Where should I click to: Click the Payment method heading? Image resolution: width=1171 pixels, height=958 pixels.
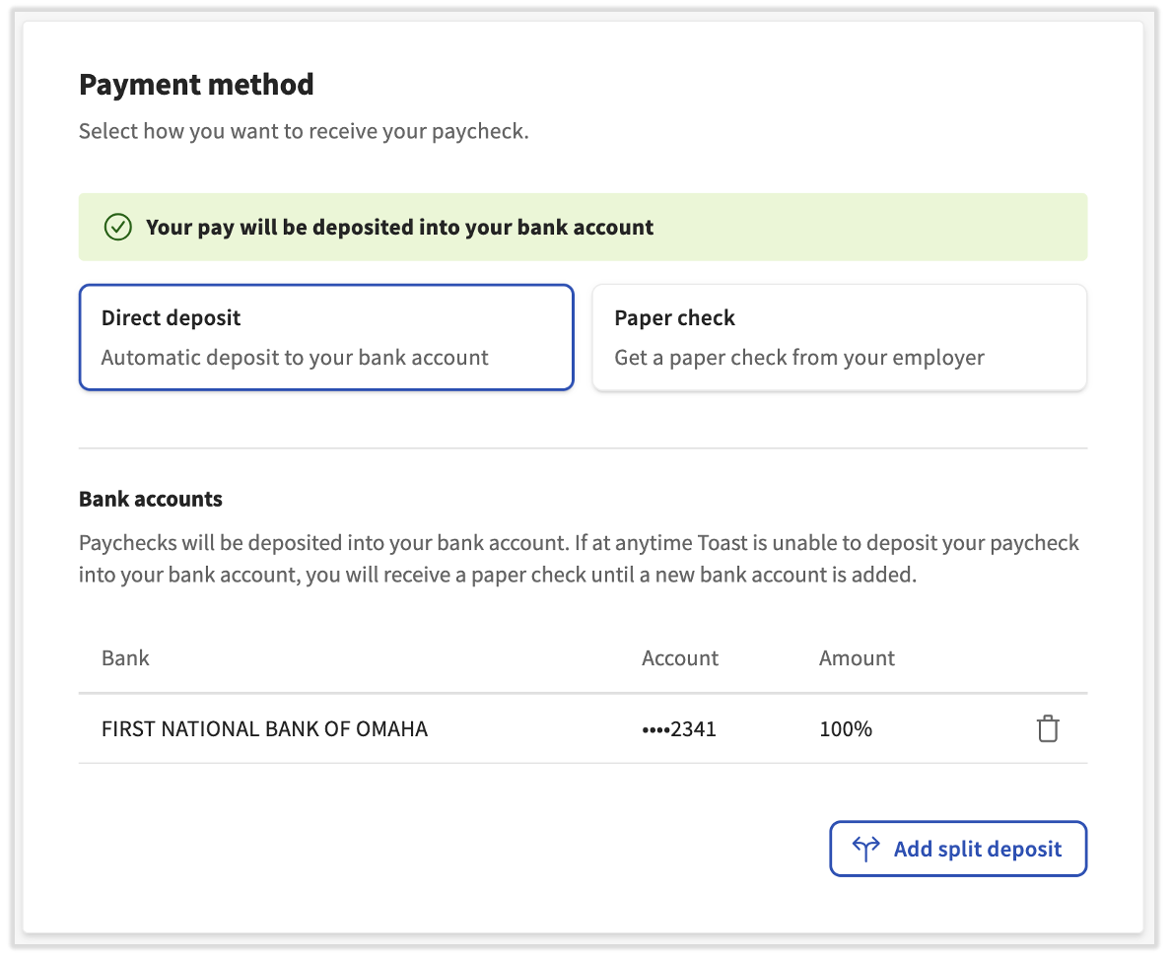[x=196, y=85]
